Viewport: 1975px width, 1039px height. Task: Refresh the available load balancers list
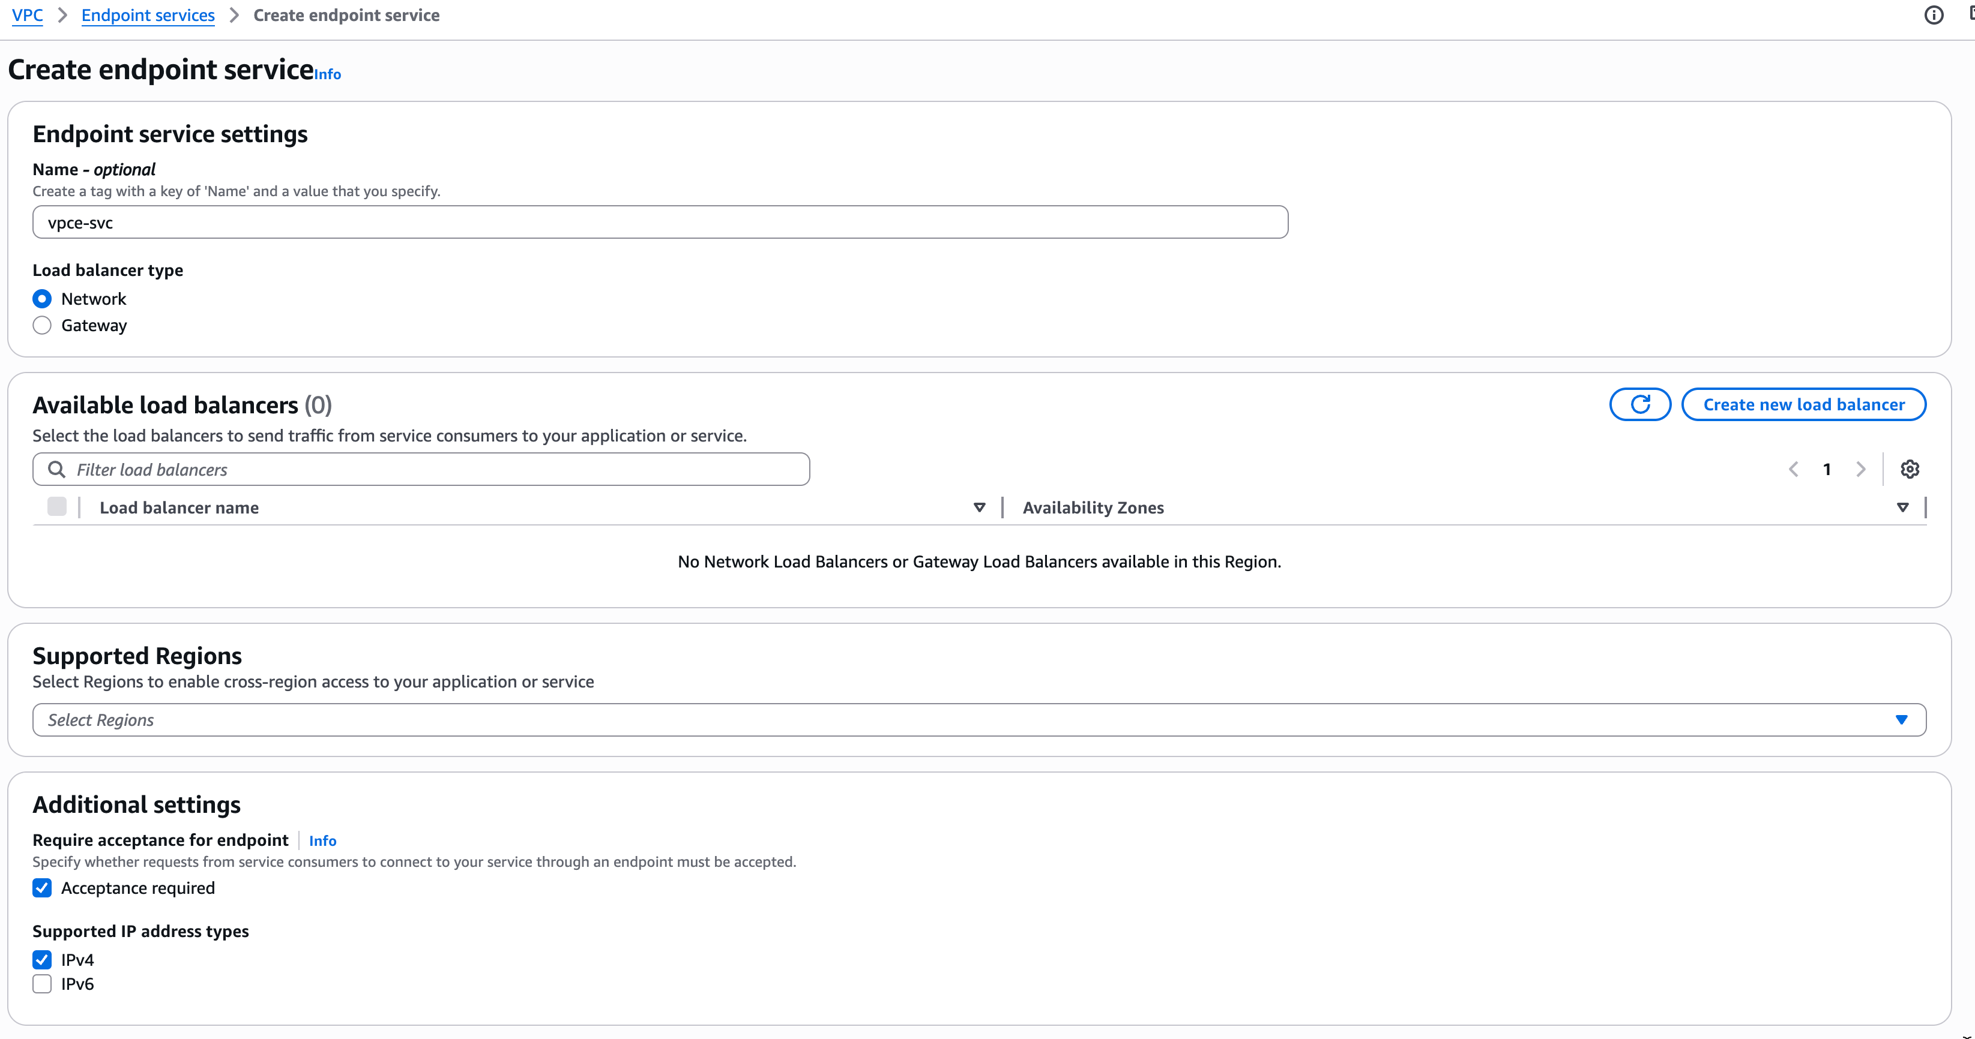tap(1640, 404)
